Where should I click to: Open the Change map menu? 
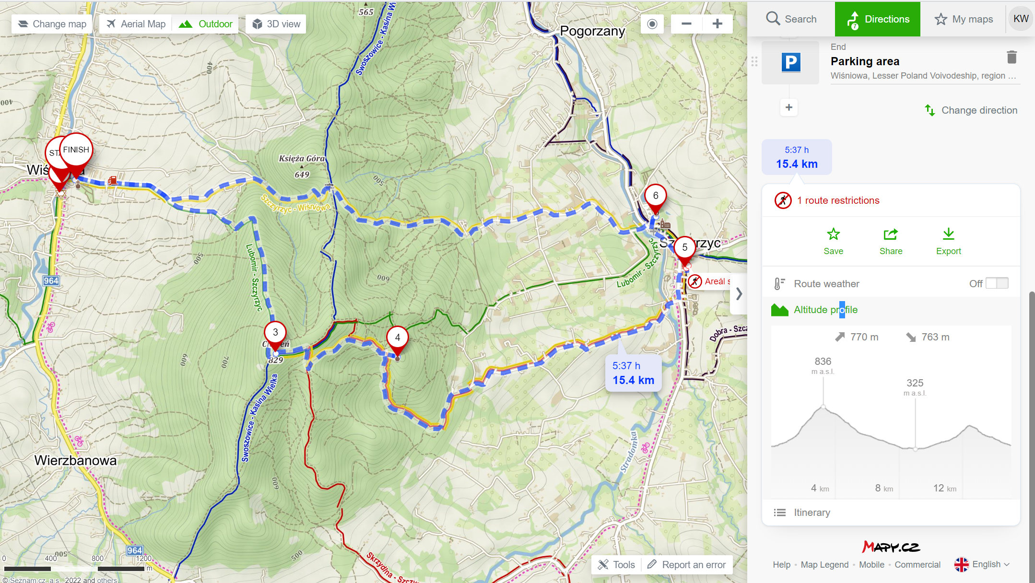click(x=52, y=24)
